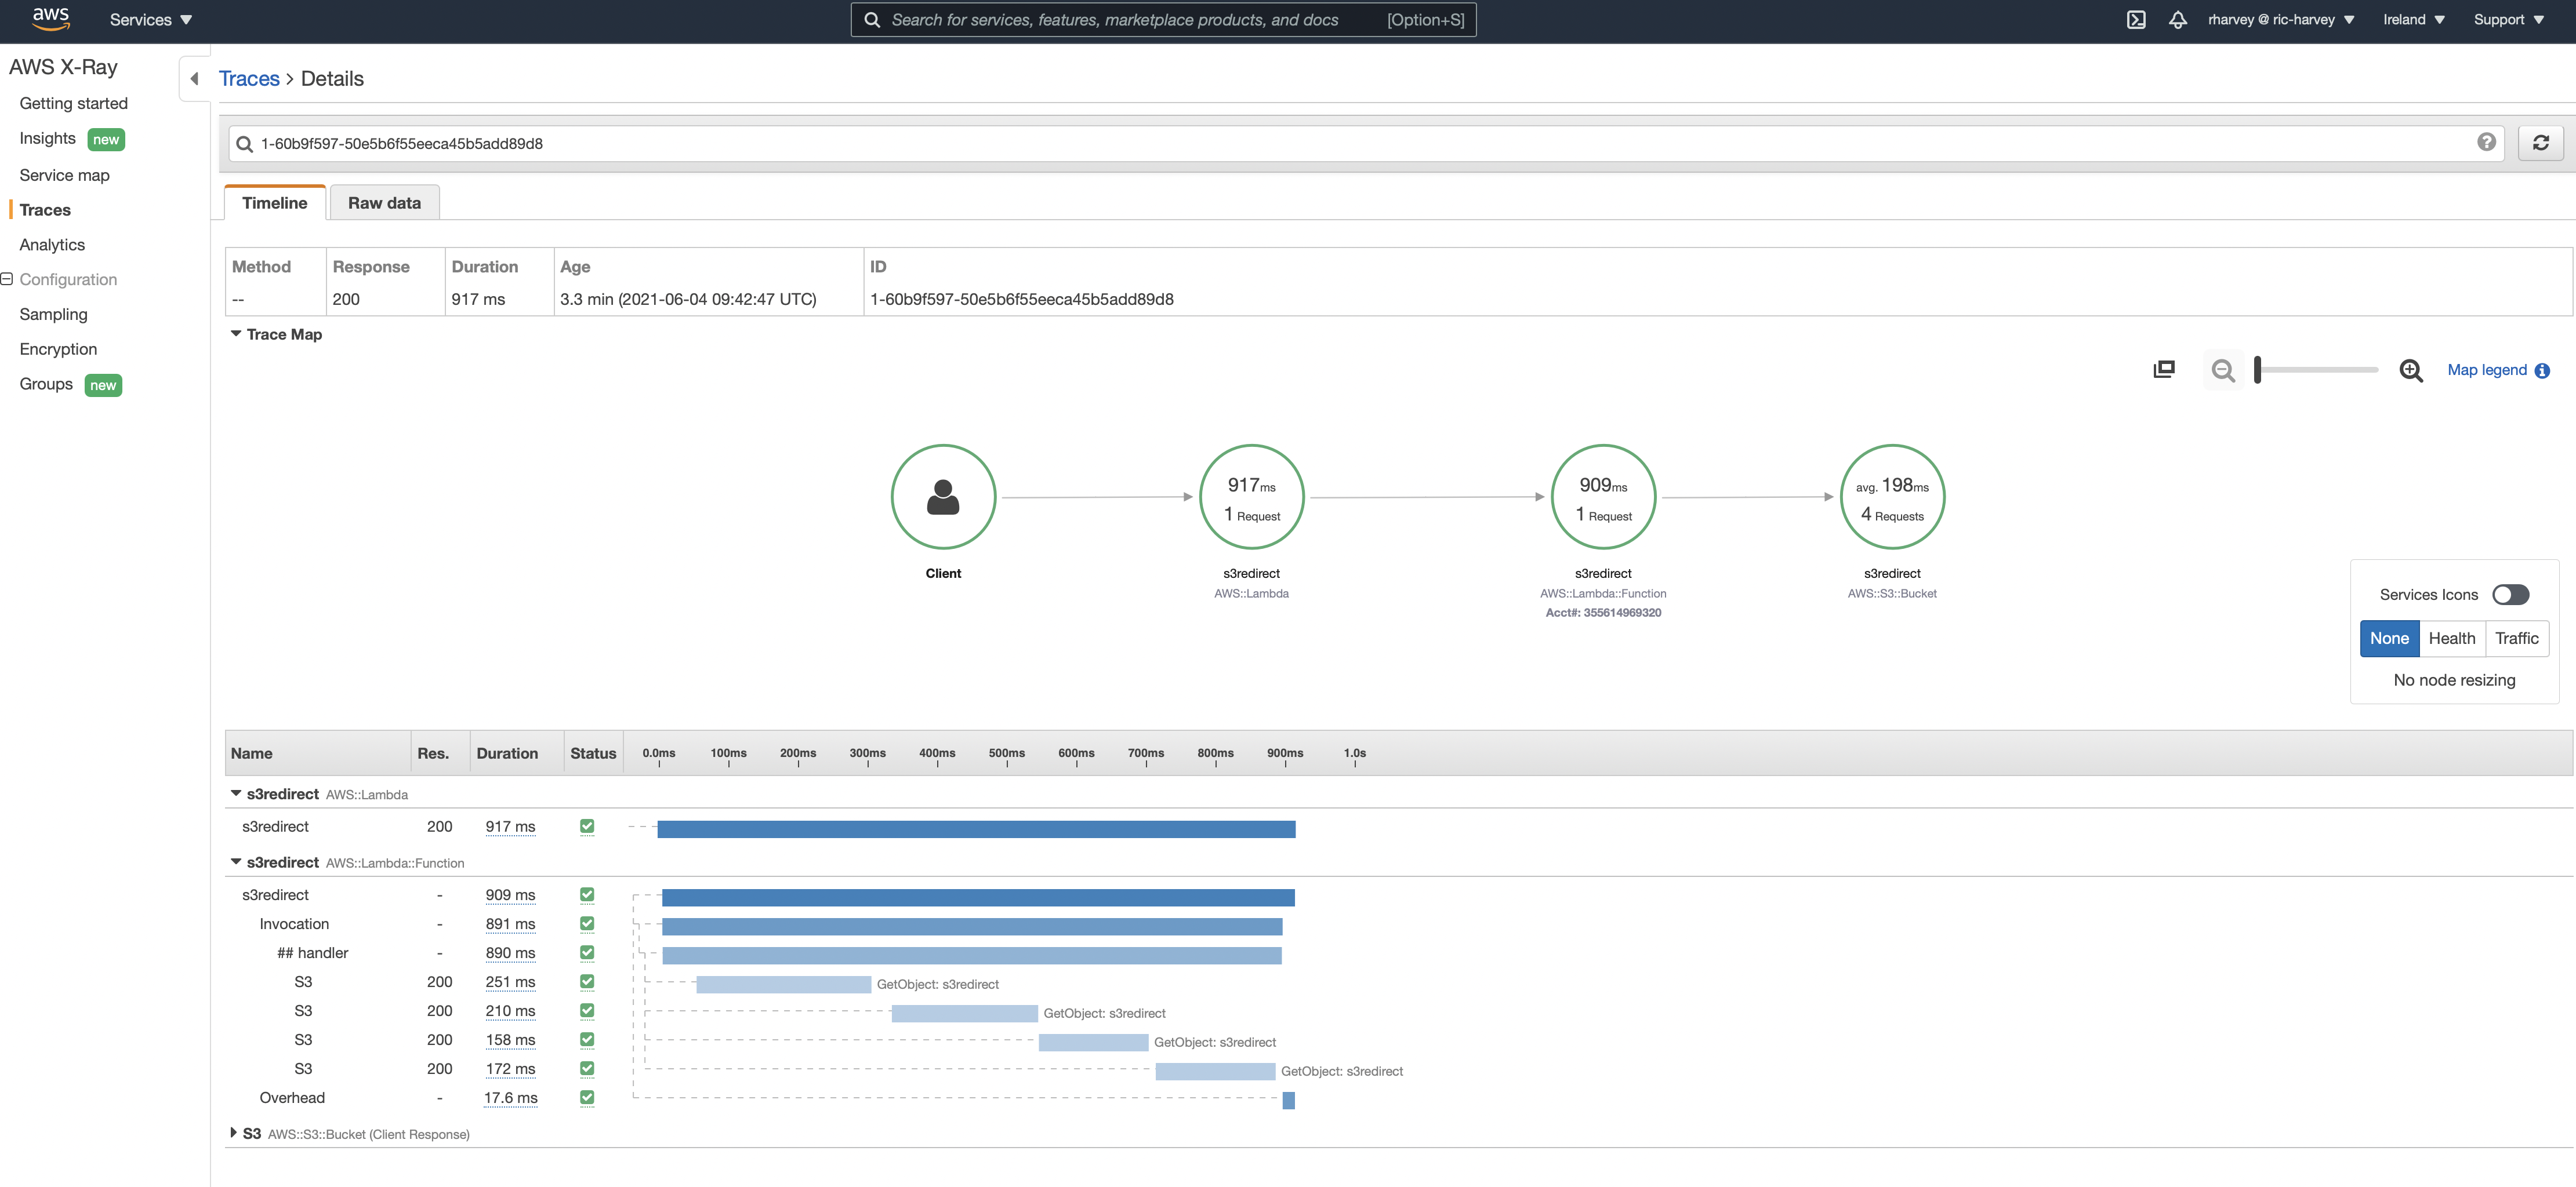Open the Ireland region dropdown
2576x1187 pixels.
click(2413, 20)
